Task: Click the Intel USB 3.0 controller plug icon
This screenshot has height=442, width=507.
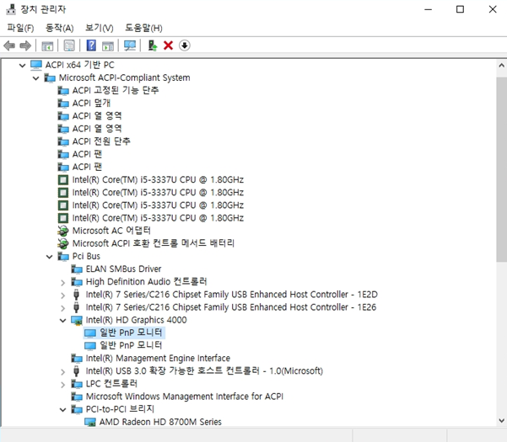Action: [76, 371]
